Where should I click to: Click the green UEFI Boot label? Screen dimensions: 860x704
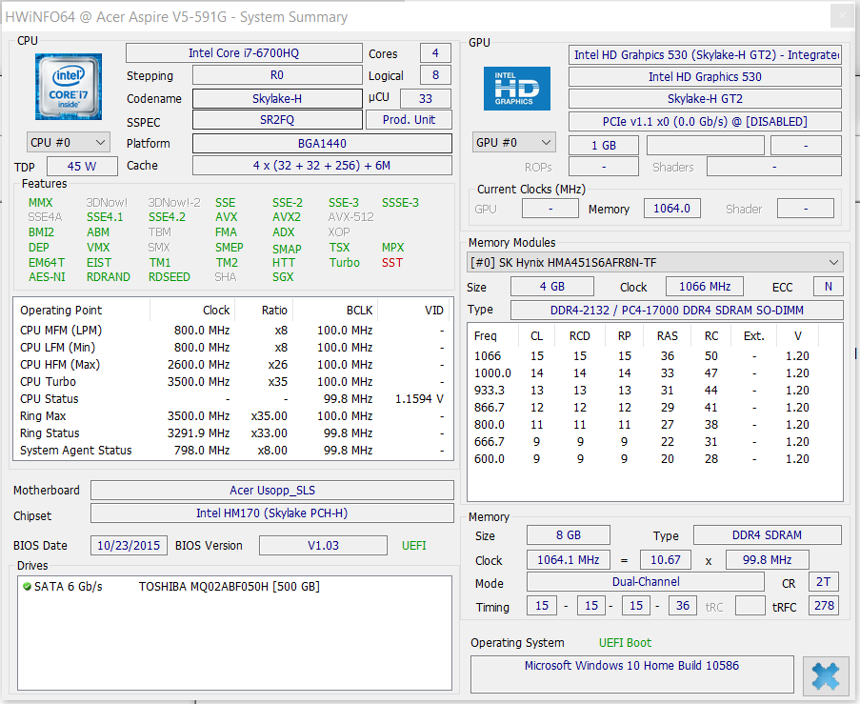626,642
